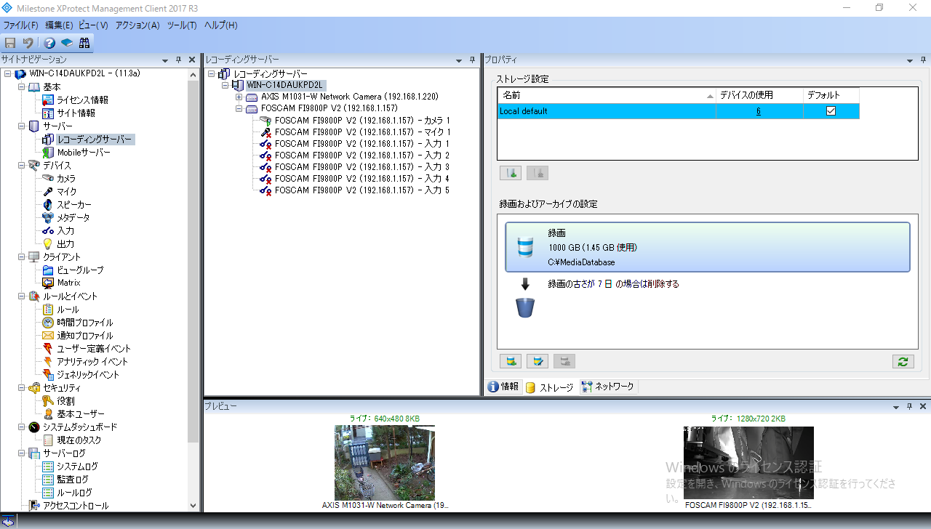
Task: Open 監査ログ under server logs
Action: click(x=73, y=480)
